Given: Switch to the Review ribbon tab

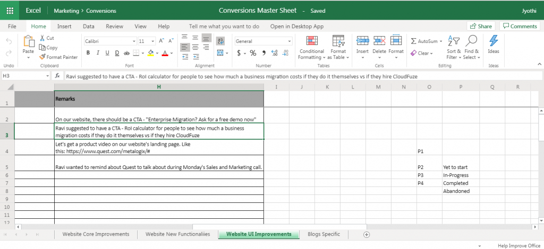Looking at the screenshot, I should coord(115,26).
